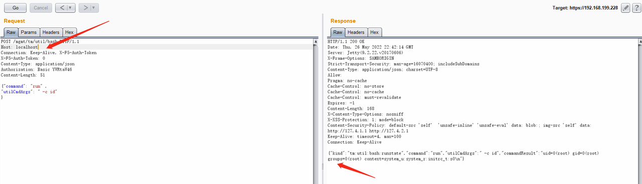
Task: Click the 'Keep-Alive: timeout=4, max=100' line
Action: click(x=365, y=137)
